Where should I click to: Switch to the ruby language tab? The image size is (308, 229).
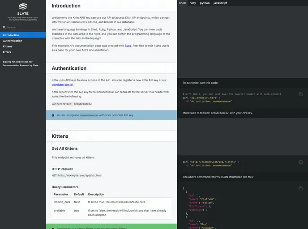pyautogui.click(x=192, y=3)
